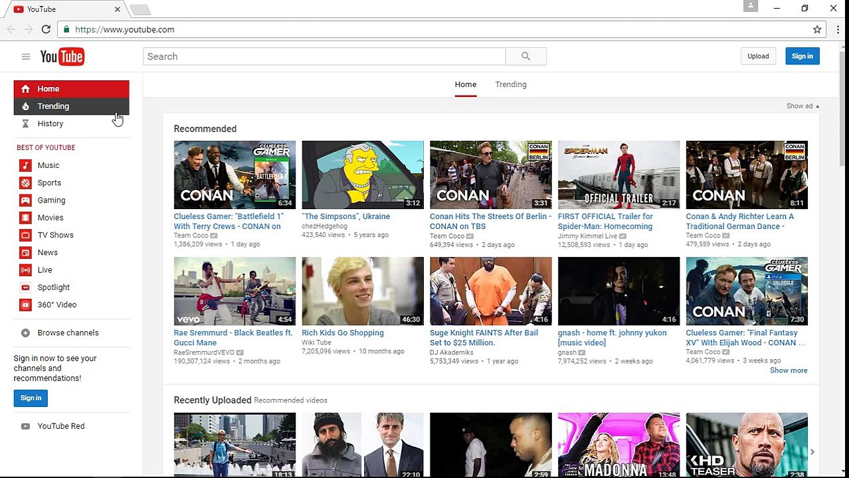
Task: Open Chrome profile avatar icon
Action: (751, 6)
